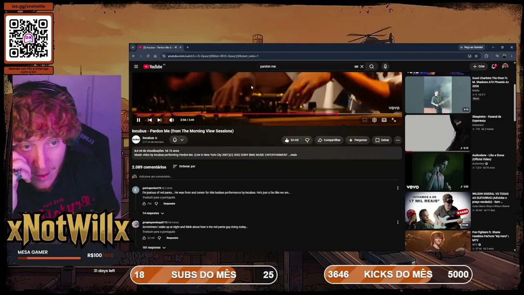The image size is (524, 295).
Task: Open the YouTube guide hamburger menu
Action: pyautogui.click(x=136, y=66)
